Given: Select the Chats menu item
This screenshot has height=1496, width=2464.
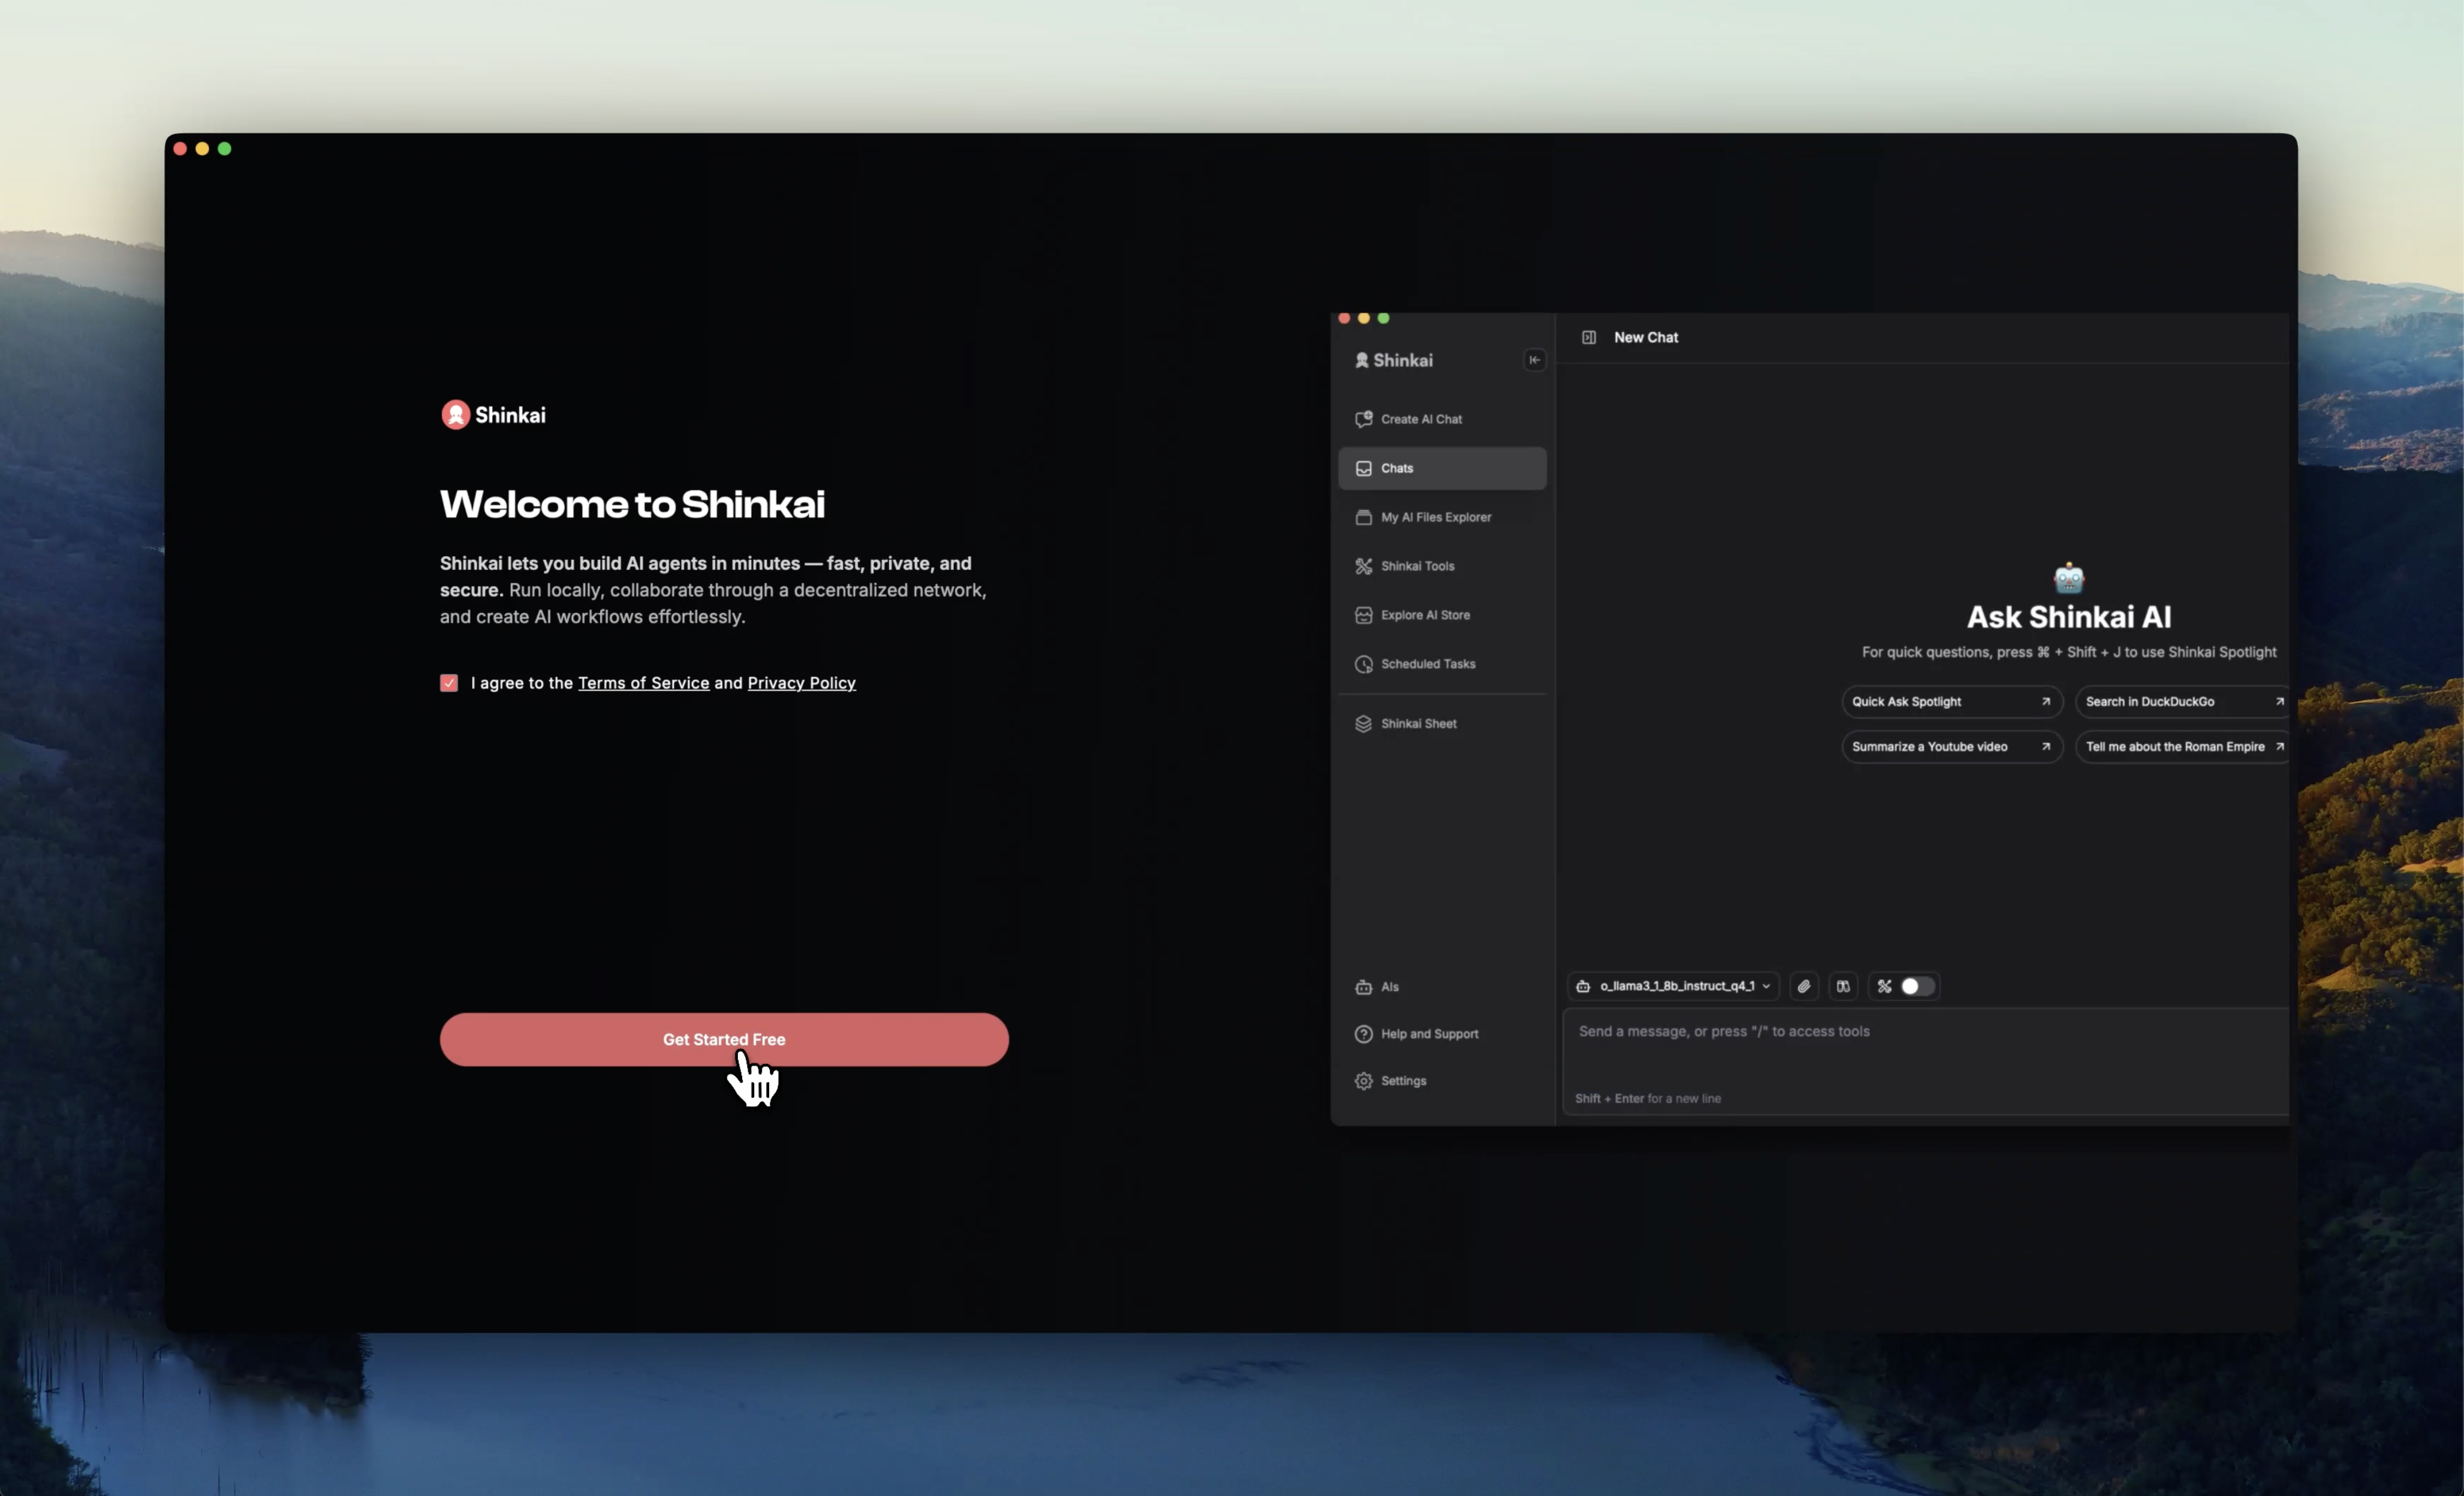Looking at the screenshot, I should (x=1442, y=468).
